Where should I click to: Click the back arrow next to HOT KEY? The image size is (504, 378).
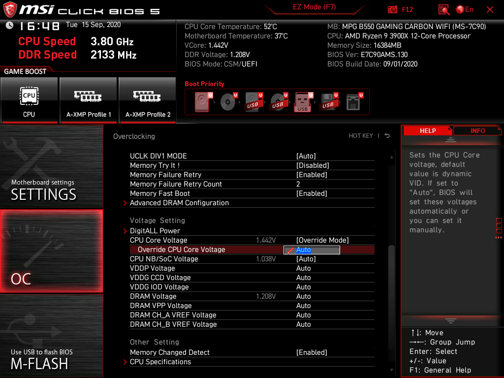(387, 136)
